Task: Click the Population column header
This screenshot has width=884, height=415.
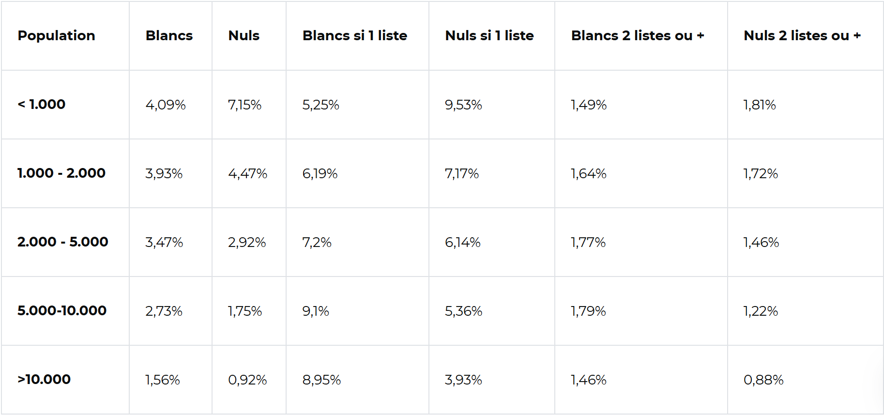Action: tap(56, 36)
